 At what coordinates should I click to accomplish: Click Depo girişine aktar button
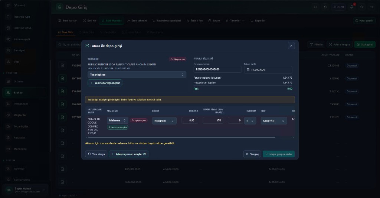278,154
